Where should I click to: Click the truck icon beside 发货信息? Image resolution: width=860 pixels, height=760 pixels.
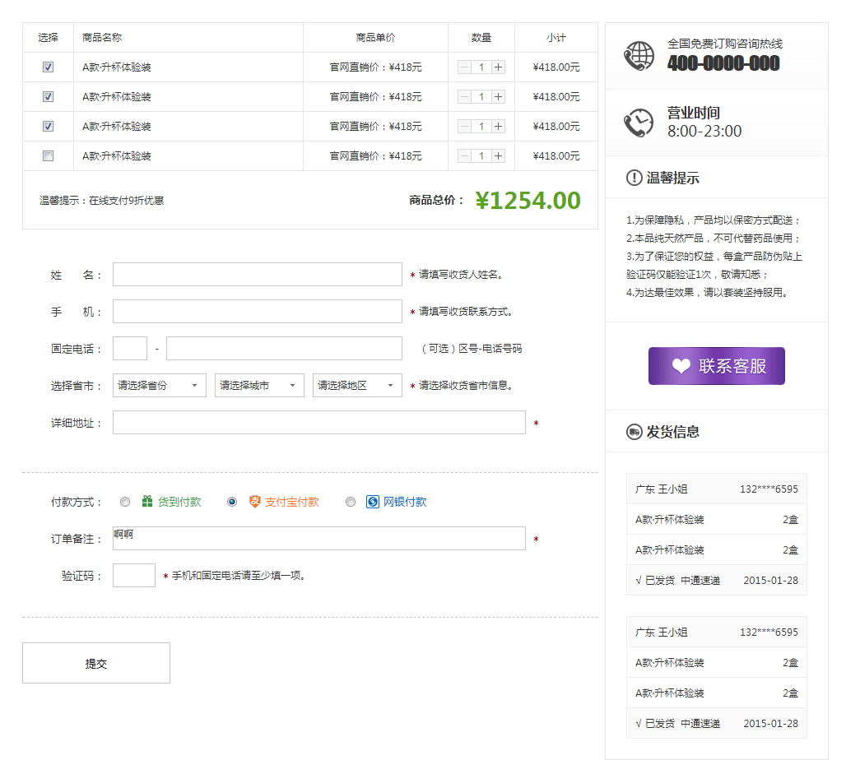click(x=634, y=432)
